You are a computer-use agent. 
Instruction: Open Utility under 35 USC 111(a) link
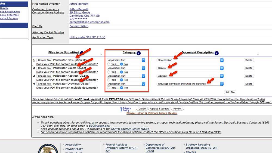click(87, 38)
